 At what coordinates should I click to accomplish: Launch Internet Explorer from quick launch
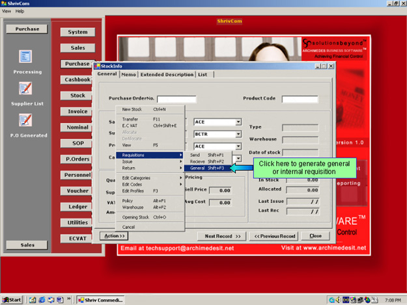(x=42, y=300)
